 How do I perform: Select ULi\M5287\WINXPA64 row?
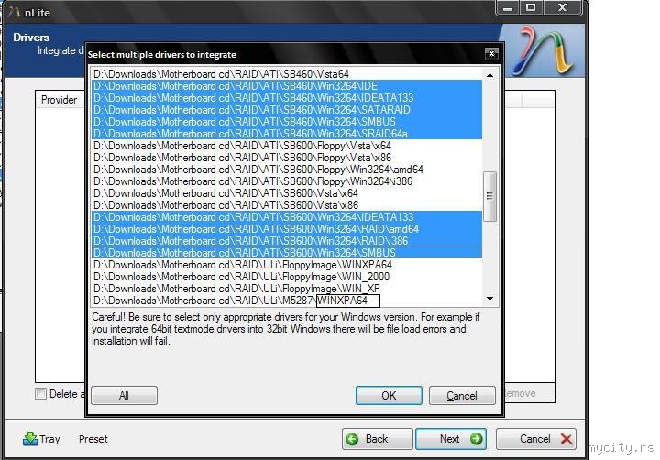(x=287, y=301)
